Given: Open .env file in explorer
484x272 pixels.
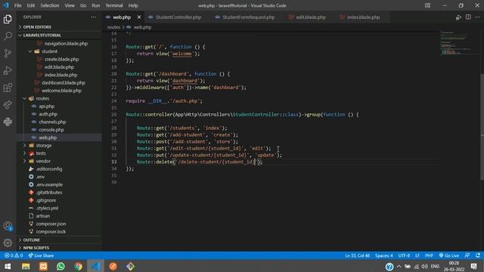Looking at the screenshot, I should tap(40, 177).
